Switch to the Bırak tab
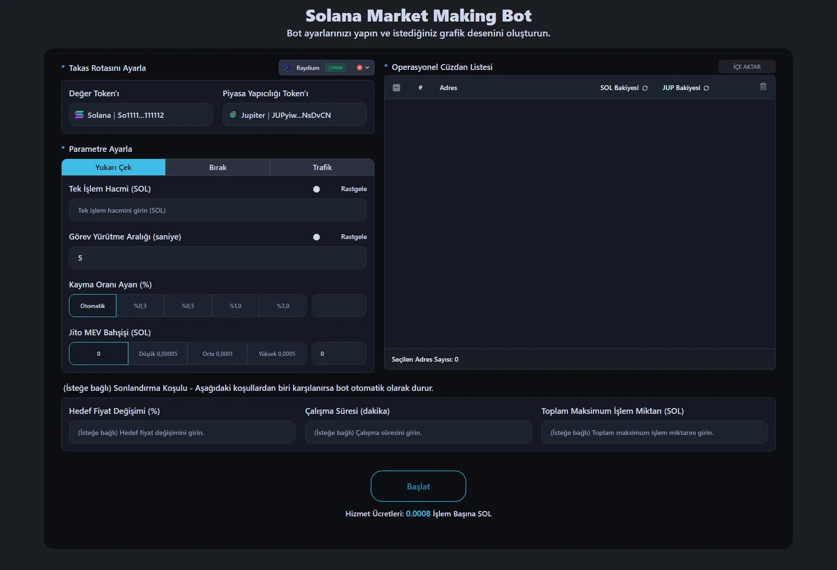Image resolution: width=837 pixels, height=570 pixels. [x=218, y=167]
